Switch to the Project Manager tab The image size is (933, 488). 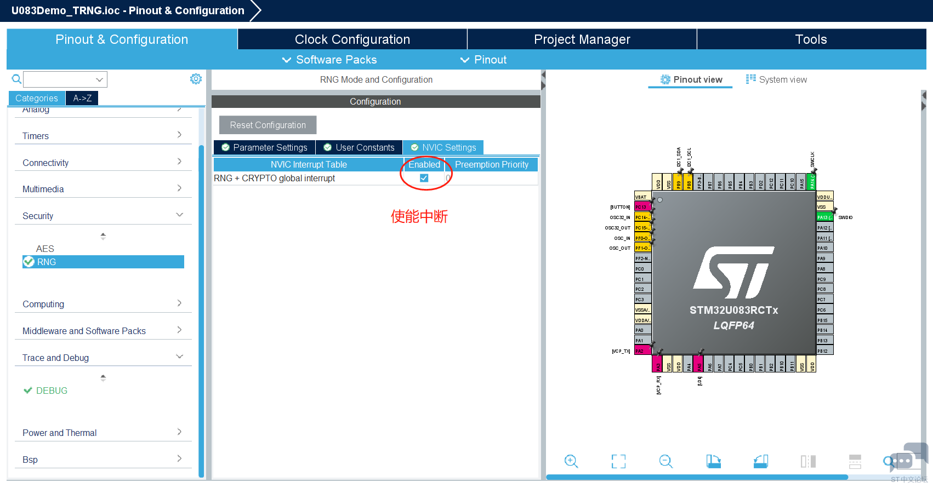point(582,39)
